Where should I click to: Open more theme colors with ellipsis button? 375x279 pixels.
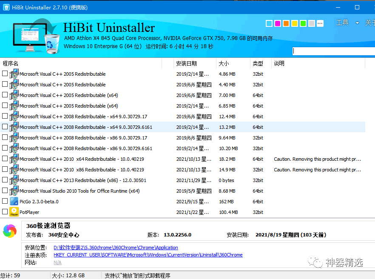tap(320, 23)
